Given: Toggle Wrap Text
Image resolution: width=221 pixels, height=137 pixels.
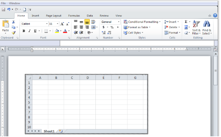Looking at the screenshot, I should tap(93, 22).
